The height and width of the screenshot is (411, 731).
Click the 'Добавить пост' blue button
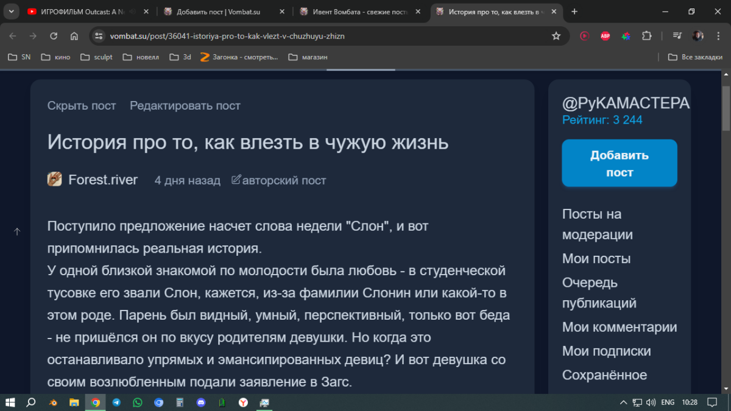coord(619,163)
